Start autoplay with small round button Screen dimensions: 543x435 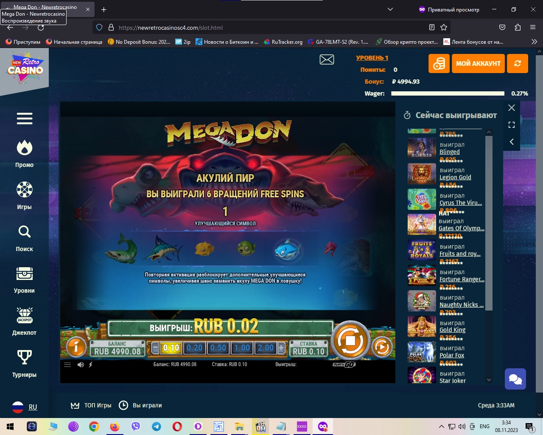(382, 347)
